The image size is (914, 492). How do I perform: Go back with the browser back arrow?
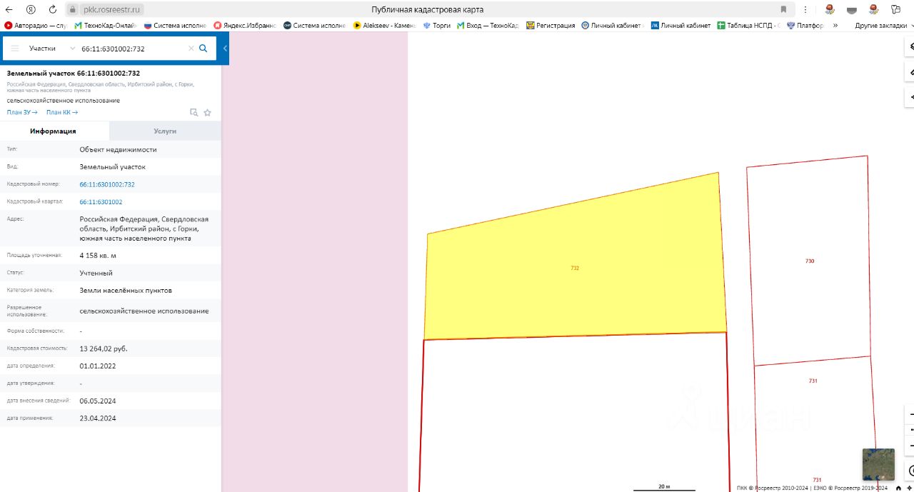[9, 9]
